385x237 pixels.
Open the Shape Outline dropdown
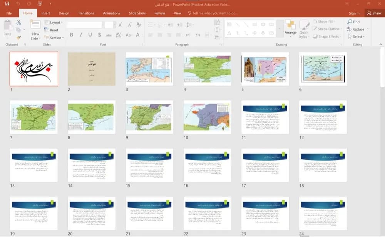(327, 29)
